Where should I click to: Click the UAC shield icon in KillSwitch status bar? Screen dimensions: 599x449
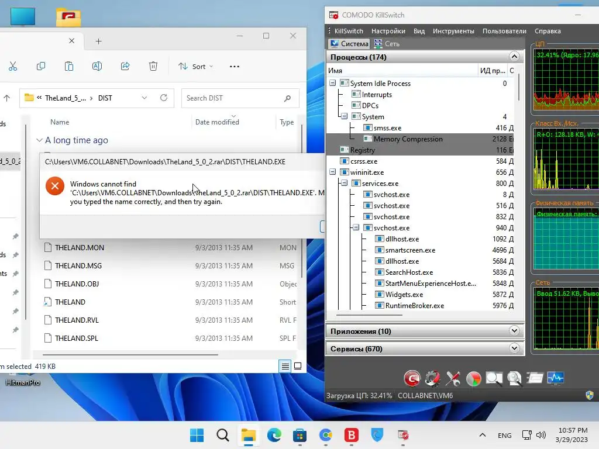click(590, 395)
